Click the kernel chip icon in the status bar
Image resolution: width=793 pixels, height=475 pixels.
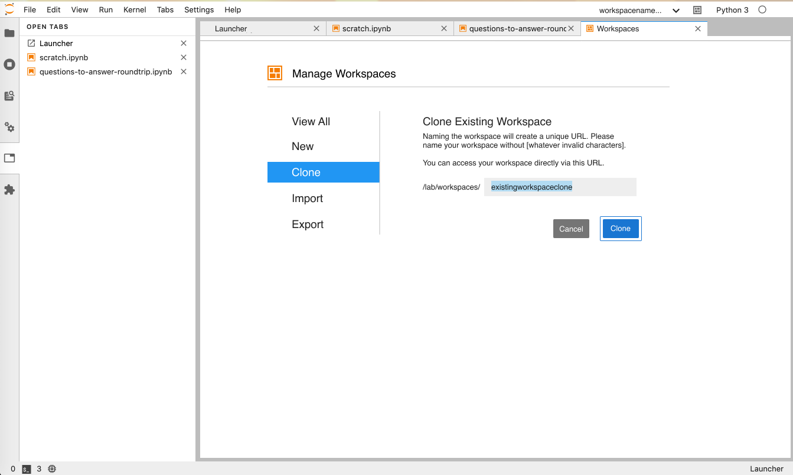click(x=52, y=469)
